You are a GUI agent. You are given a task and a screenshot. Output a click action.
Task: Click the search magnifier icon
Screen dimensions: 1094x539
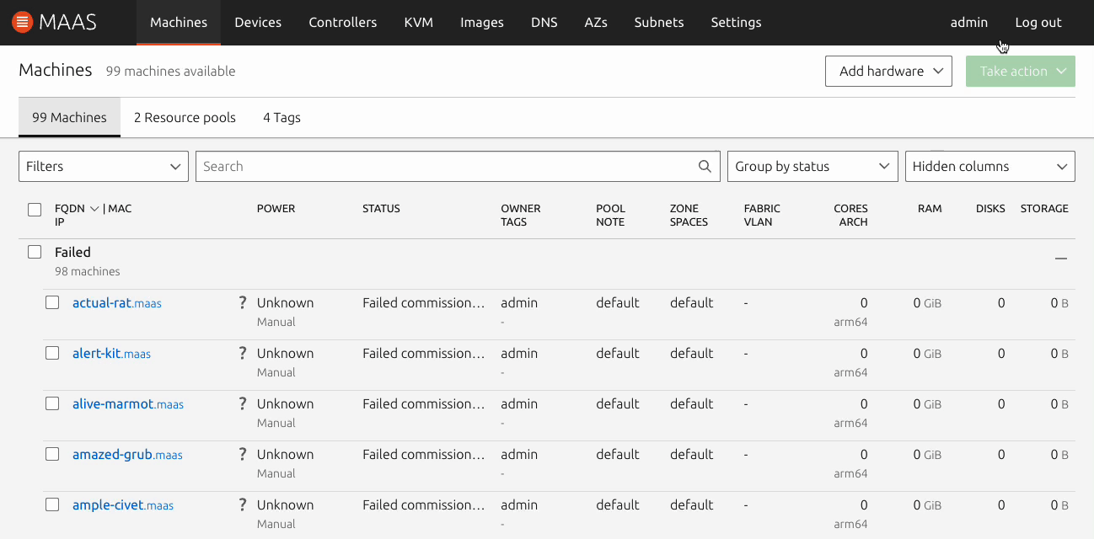(705, 167)
